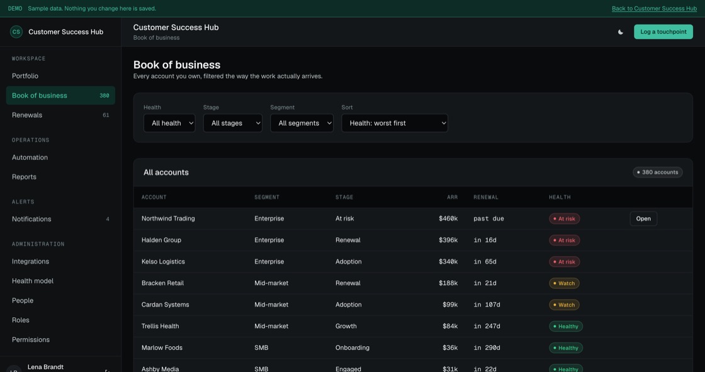
Task: Open the Automation page
Action: (x=60, y=157)
